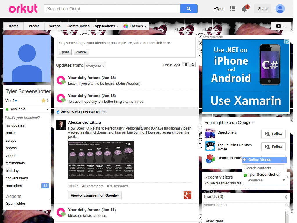Viewport: 297px width, 223px height.
Task: Open the Home tab
Action: point(14,26)
